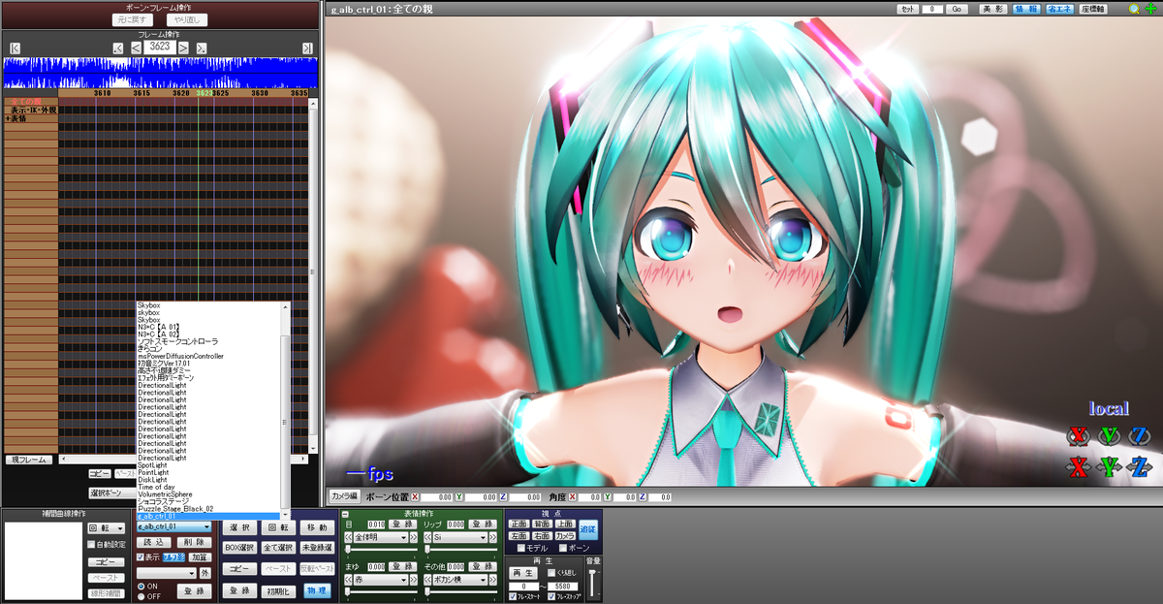Choose 初音ミクVer17.01 from model list
The image size is (1163, 604).
point(166,364)
